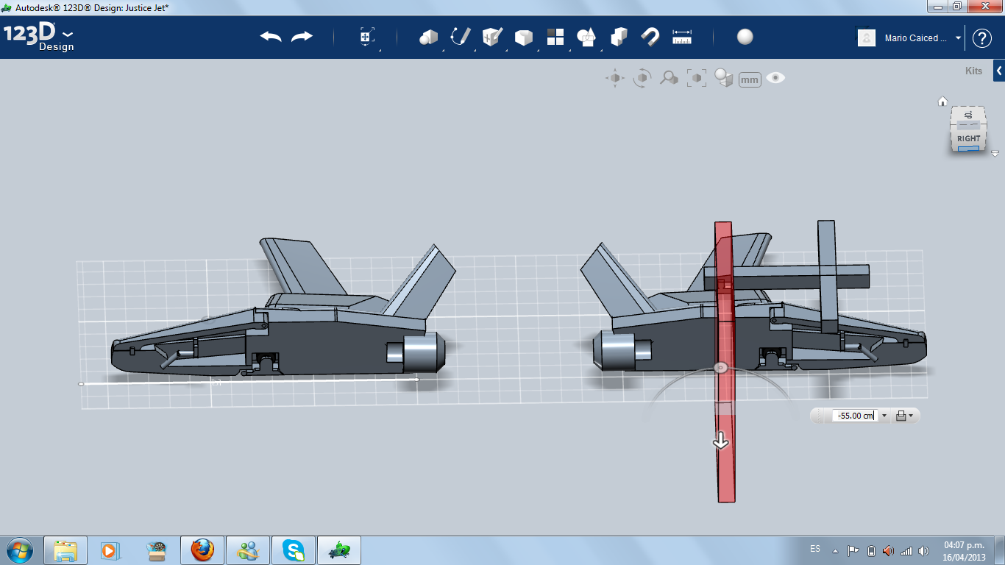Open Windows Explorer from the taskbar

pos(65,550)
